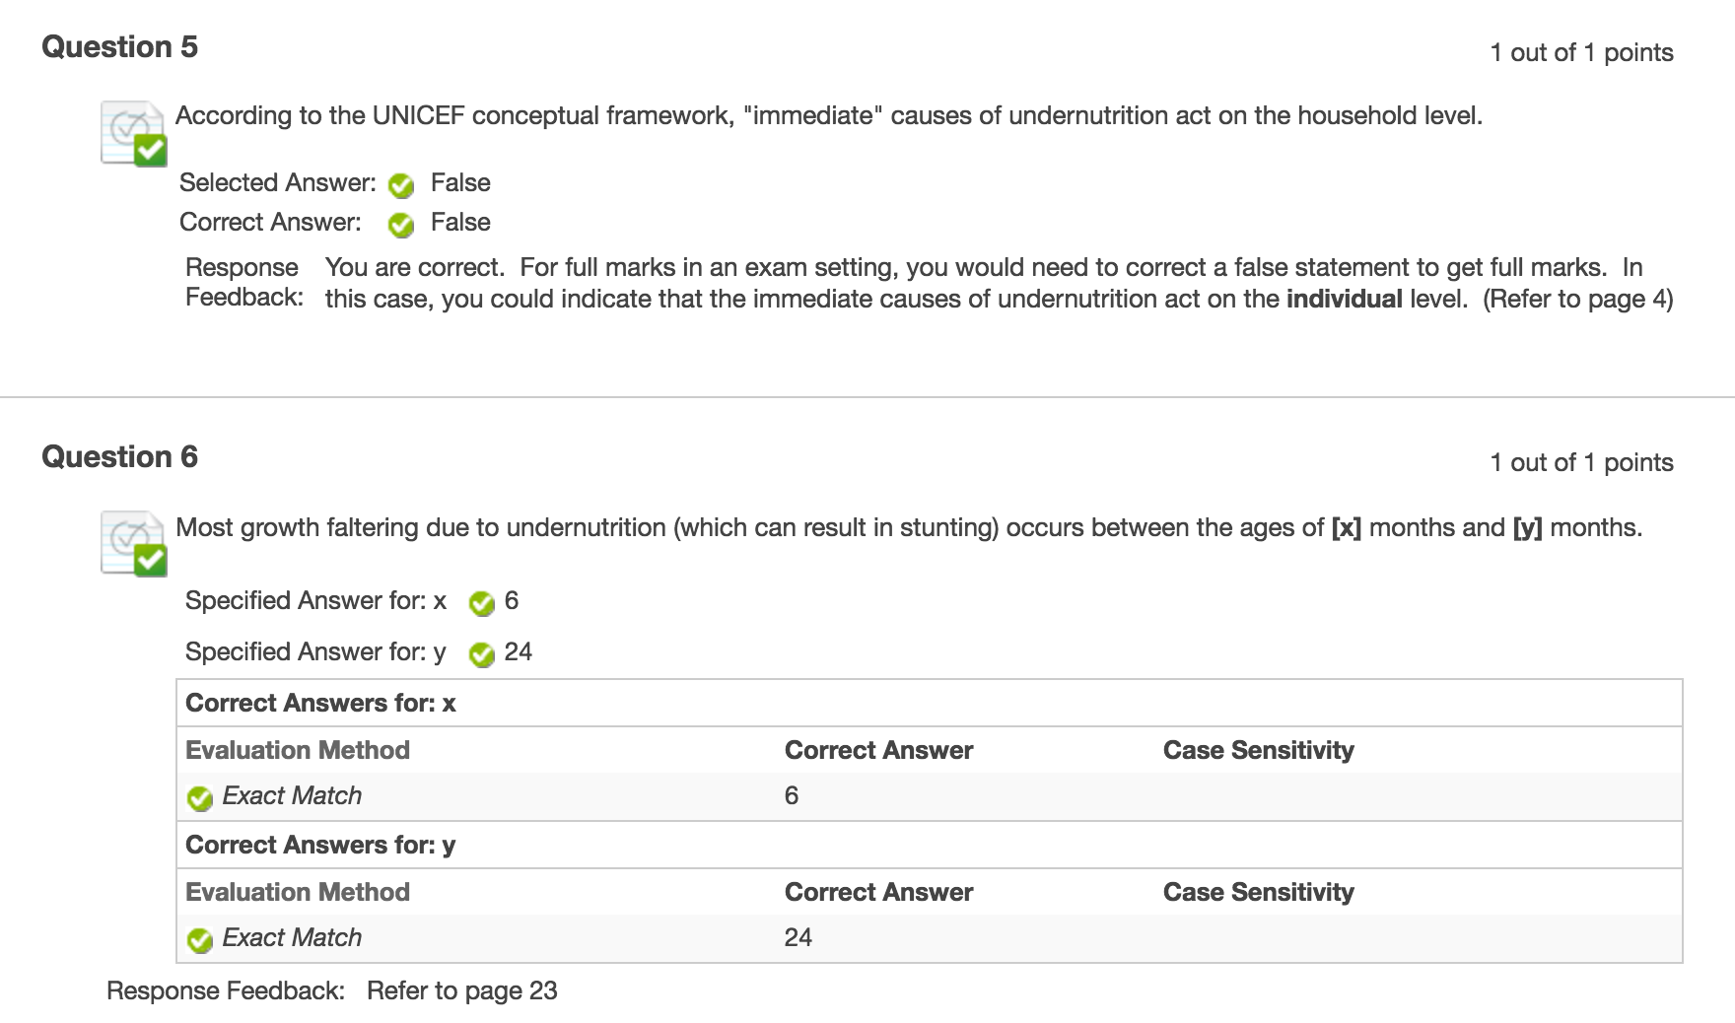This screenshot has height=1023, width=1735.
Task: Click correct answer value 24 in y table
Action: (x=798, y=938)
